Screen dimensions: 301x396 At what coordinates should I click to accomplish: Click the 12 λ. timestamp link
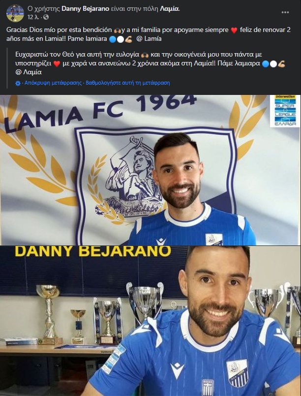33,17
